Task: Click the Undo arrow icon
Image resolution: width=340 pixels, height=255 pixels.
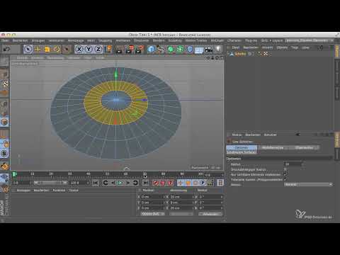Action: (x=6, y=49)
